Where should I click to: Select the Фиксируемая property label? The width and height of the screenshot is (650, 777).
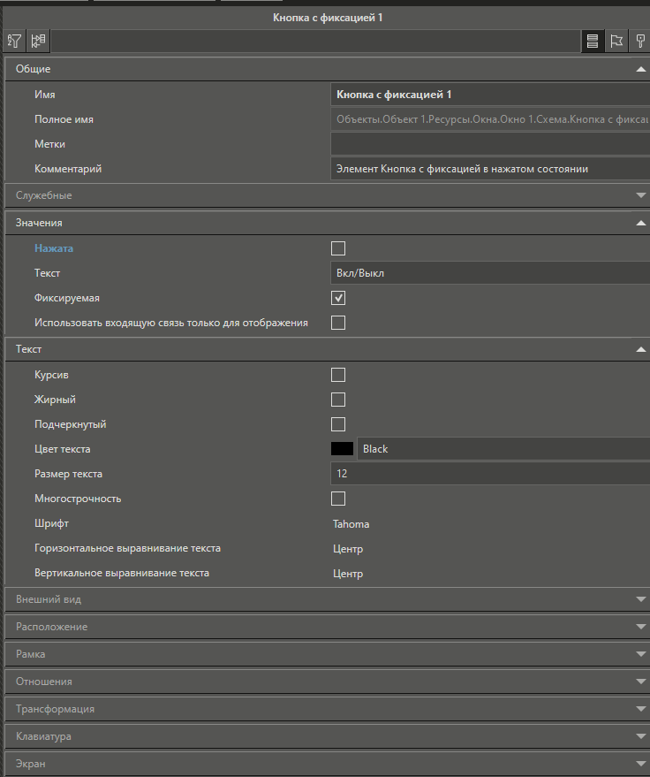(67, 298)
